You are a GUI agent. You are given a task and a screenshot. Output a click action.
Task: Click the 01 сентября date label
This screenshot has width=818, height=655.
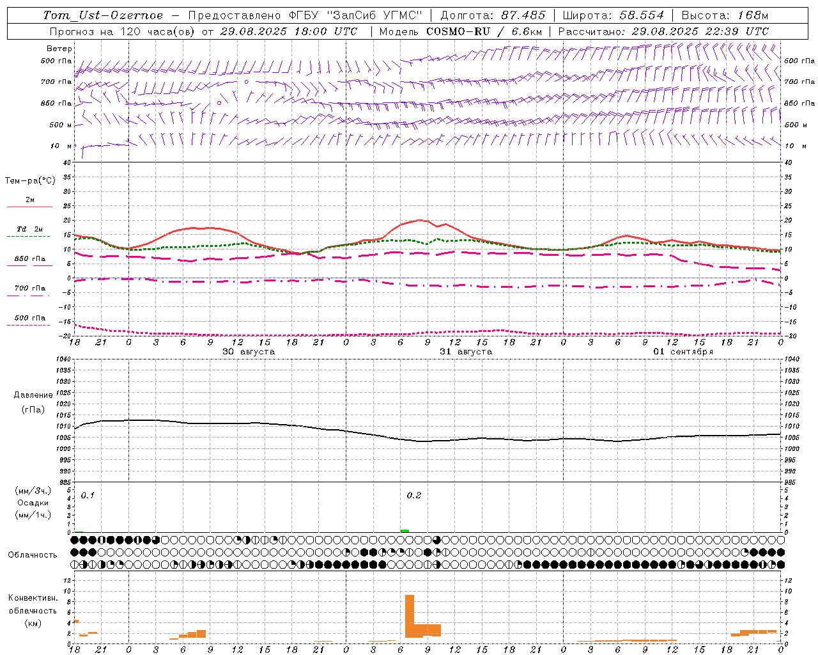click(683, 352)
